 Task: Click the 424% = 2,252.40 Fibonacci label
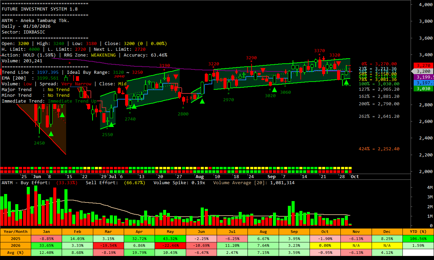(379, 149)
